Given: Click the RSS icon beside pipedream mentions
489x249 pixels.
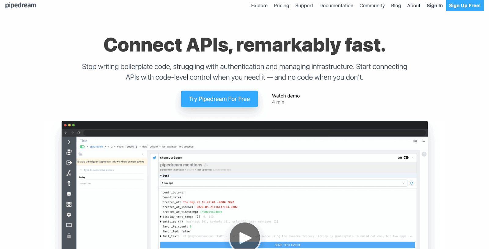Looking at the screenshot, I should (x=206, y=165).
